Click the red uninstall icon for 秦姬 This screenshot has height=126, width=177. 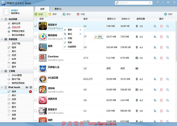(x=161, y=47)
